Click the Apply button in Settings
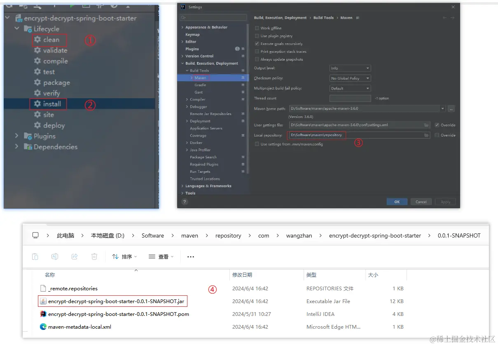The width and height of the screenshot is (498, 346). click(445, 202)
